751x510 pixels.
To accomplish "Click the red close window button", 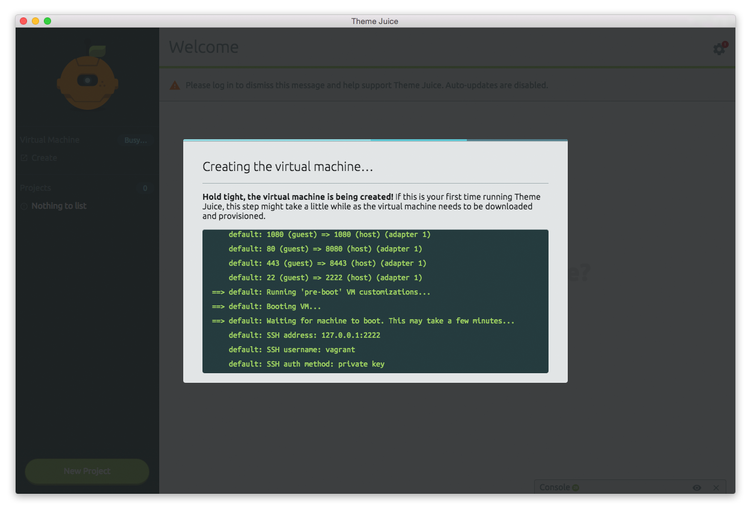I will pos(24,21).
